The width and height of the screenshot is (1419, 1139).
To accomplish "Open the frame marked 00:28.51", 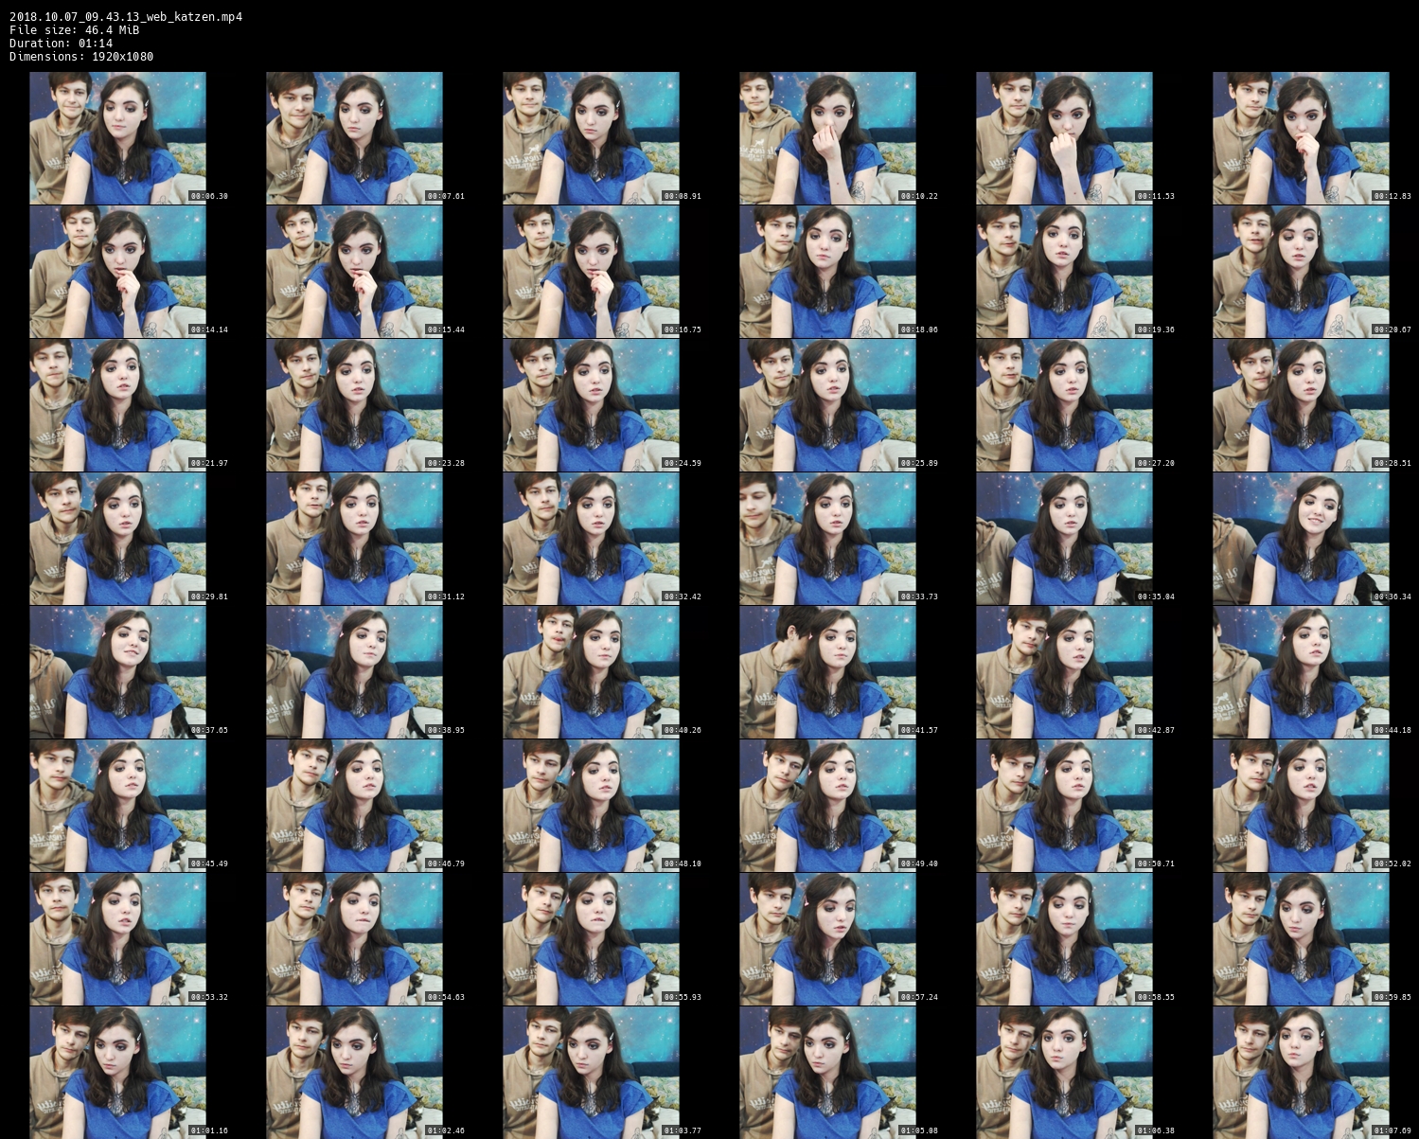I will point(1301,405).
